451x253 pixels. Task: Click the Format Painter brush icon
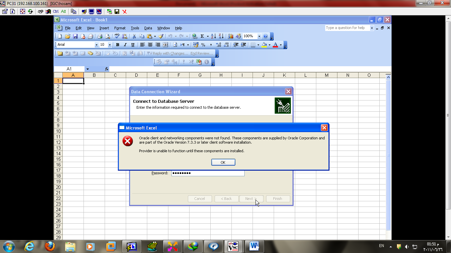tap(161, 36)
